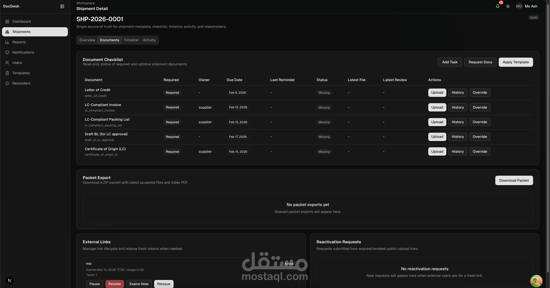
Task: Go to Templates in the sidebar
Action: pyautogui.click(x=35, y=73)
